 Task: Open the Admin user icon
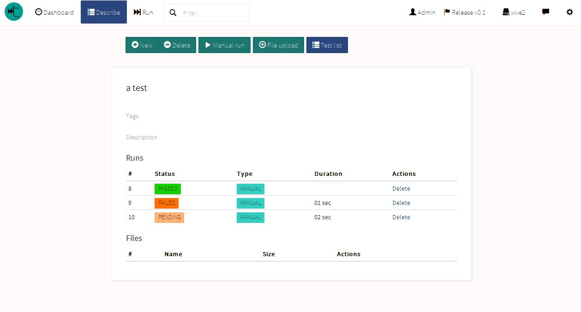[413, 12]
